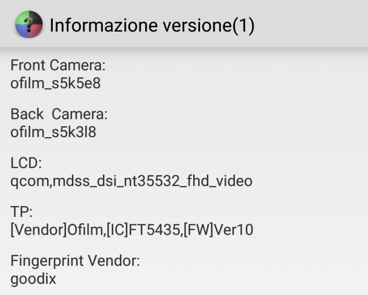Viewport: 368px width, 295px height.
Task: Click the [Vendor]Ofilm text in TP entry
Action: point(57,230)
